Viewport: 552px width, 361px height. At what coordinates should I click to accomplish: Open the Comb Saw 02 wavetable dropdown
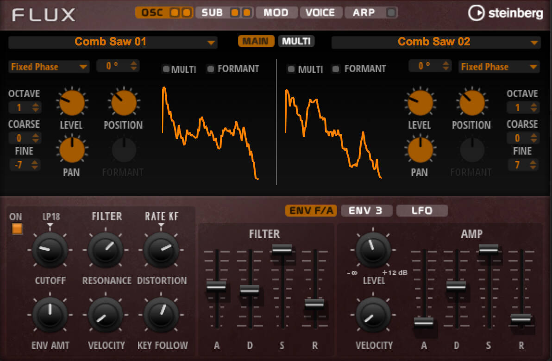tap(436, 42)
